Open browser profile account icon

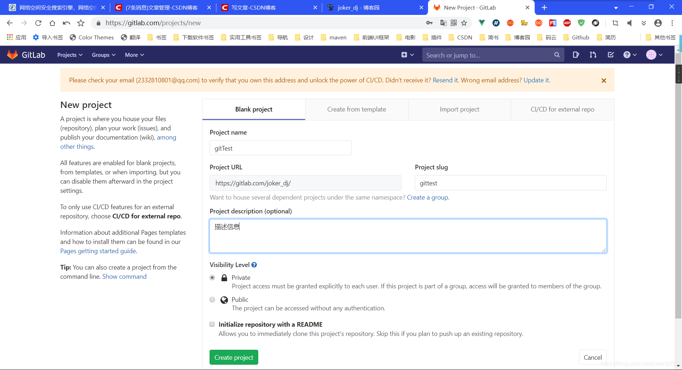point(658,23)
